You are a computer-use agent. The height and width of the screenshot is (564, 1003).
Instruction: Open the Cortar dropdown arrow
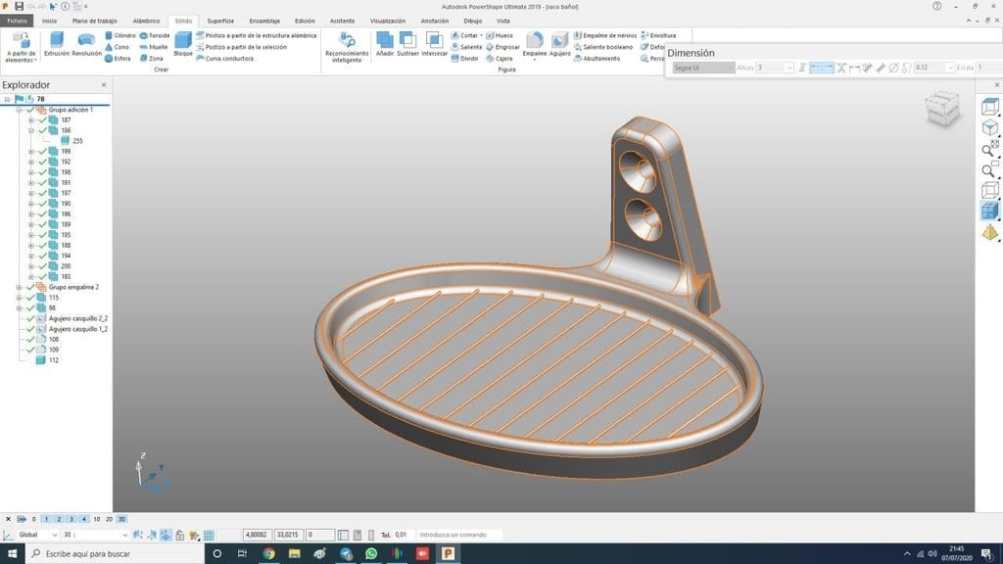point(481,36)
